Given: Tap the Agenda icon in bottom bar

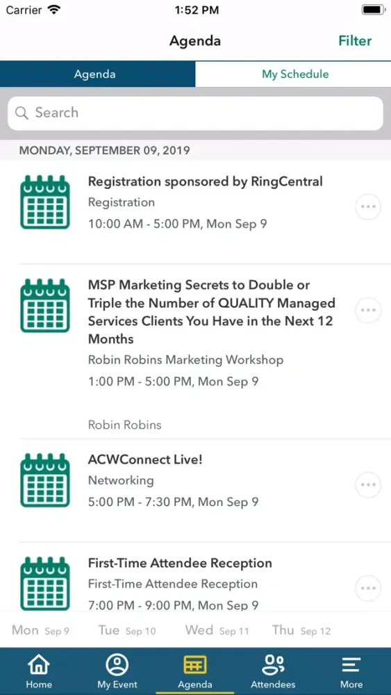Looking at the screenshot, I should [195, 665].
